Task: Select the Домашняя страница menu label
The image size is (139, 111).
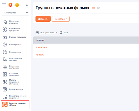Action: [14, 22]
